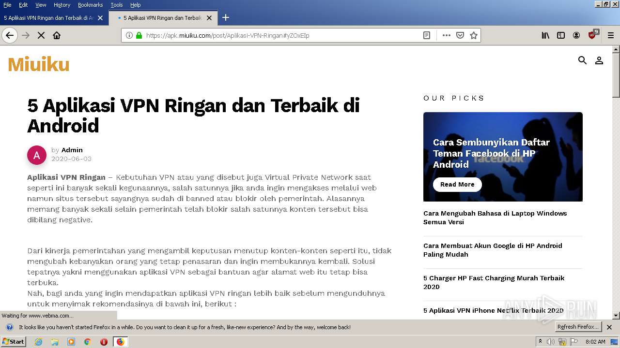620x348 pixels.
Task: View the green padlock connection details
Action: click(139, 35)
